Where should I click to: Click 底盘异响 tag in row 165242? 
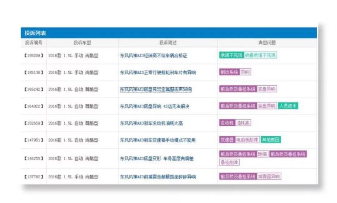point(267,89)
